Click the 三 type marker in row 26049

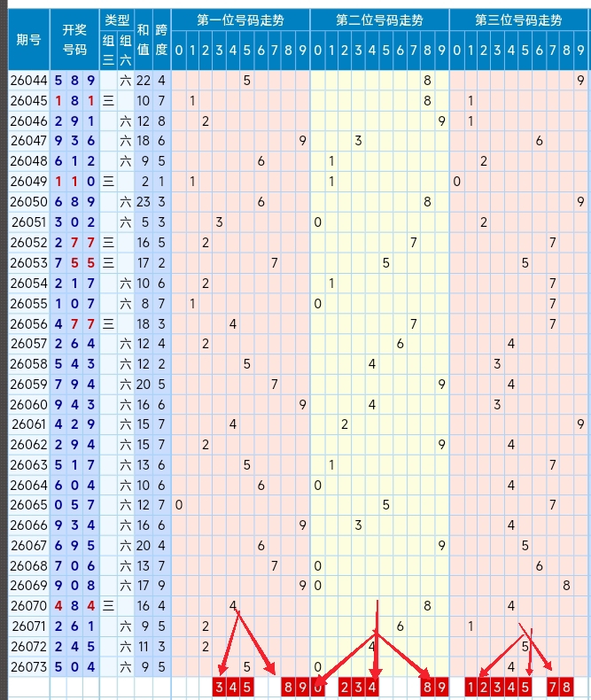click(108, 182)
